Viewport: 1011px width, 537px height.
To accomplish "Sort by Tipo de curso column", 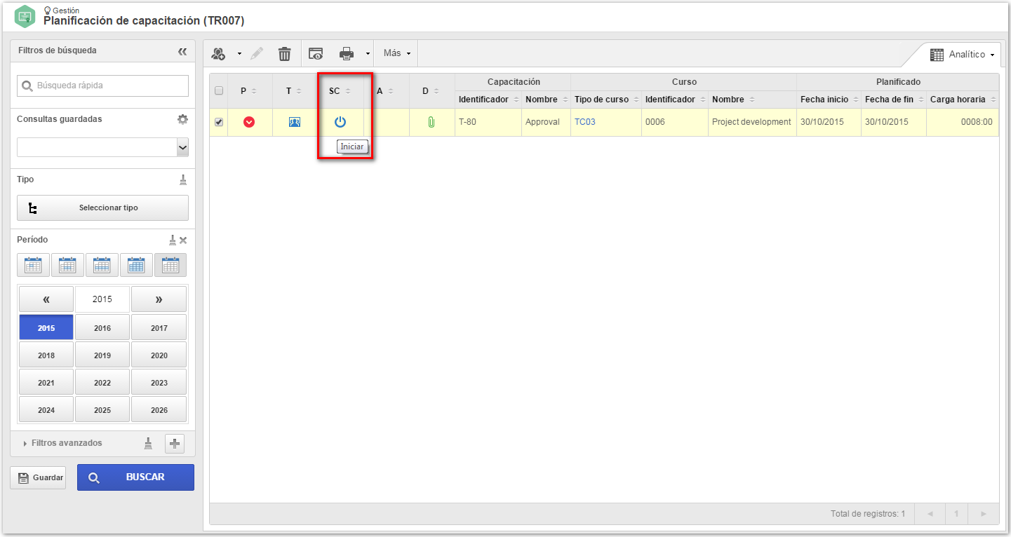I will [606, 100].
